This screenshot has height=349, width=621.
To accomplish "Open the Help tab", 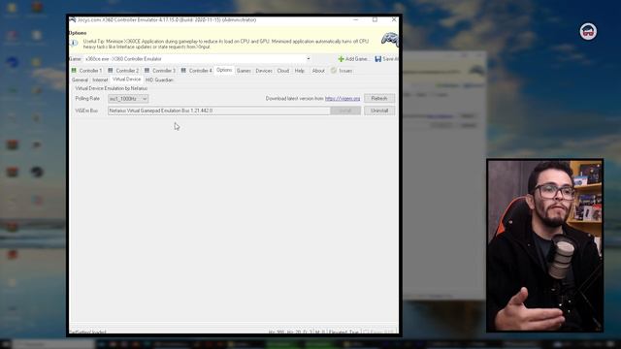I will point(300,71).
